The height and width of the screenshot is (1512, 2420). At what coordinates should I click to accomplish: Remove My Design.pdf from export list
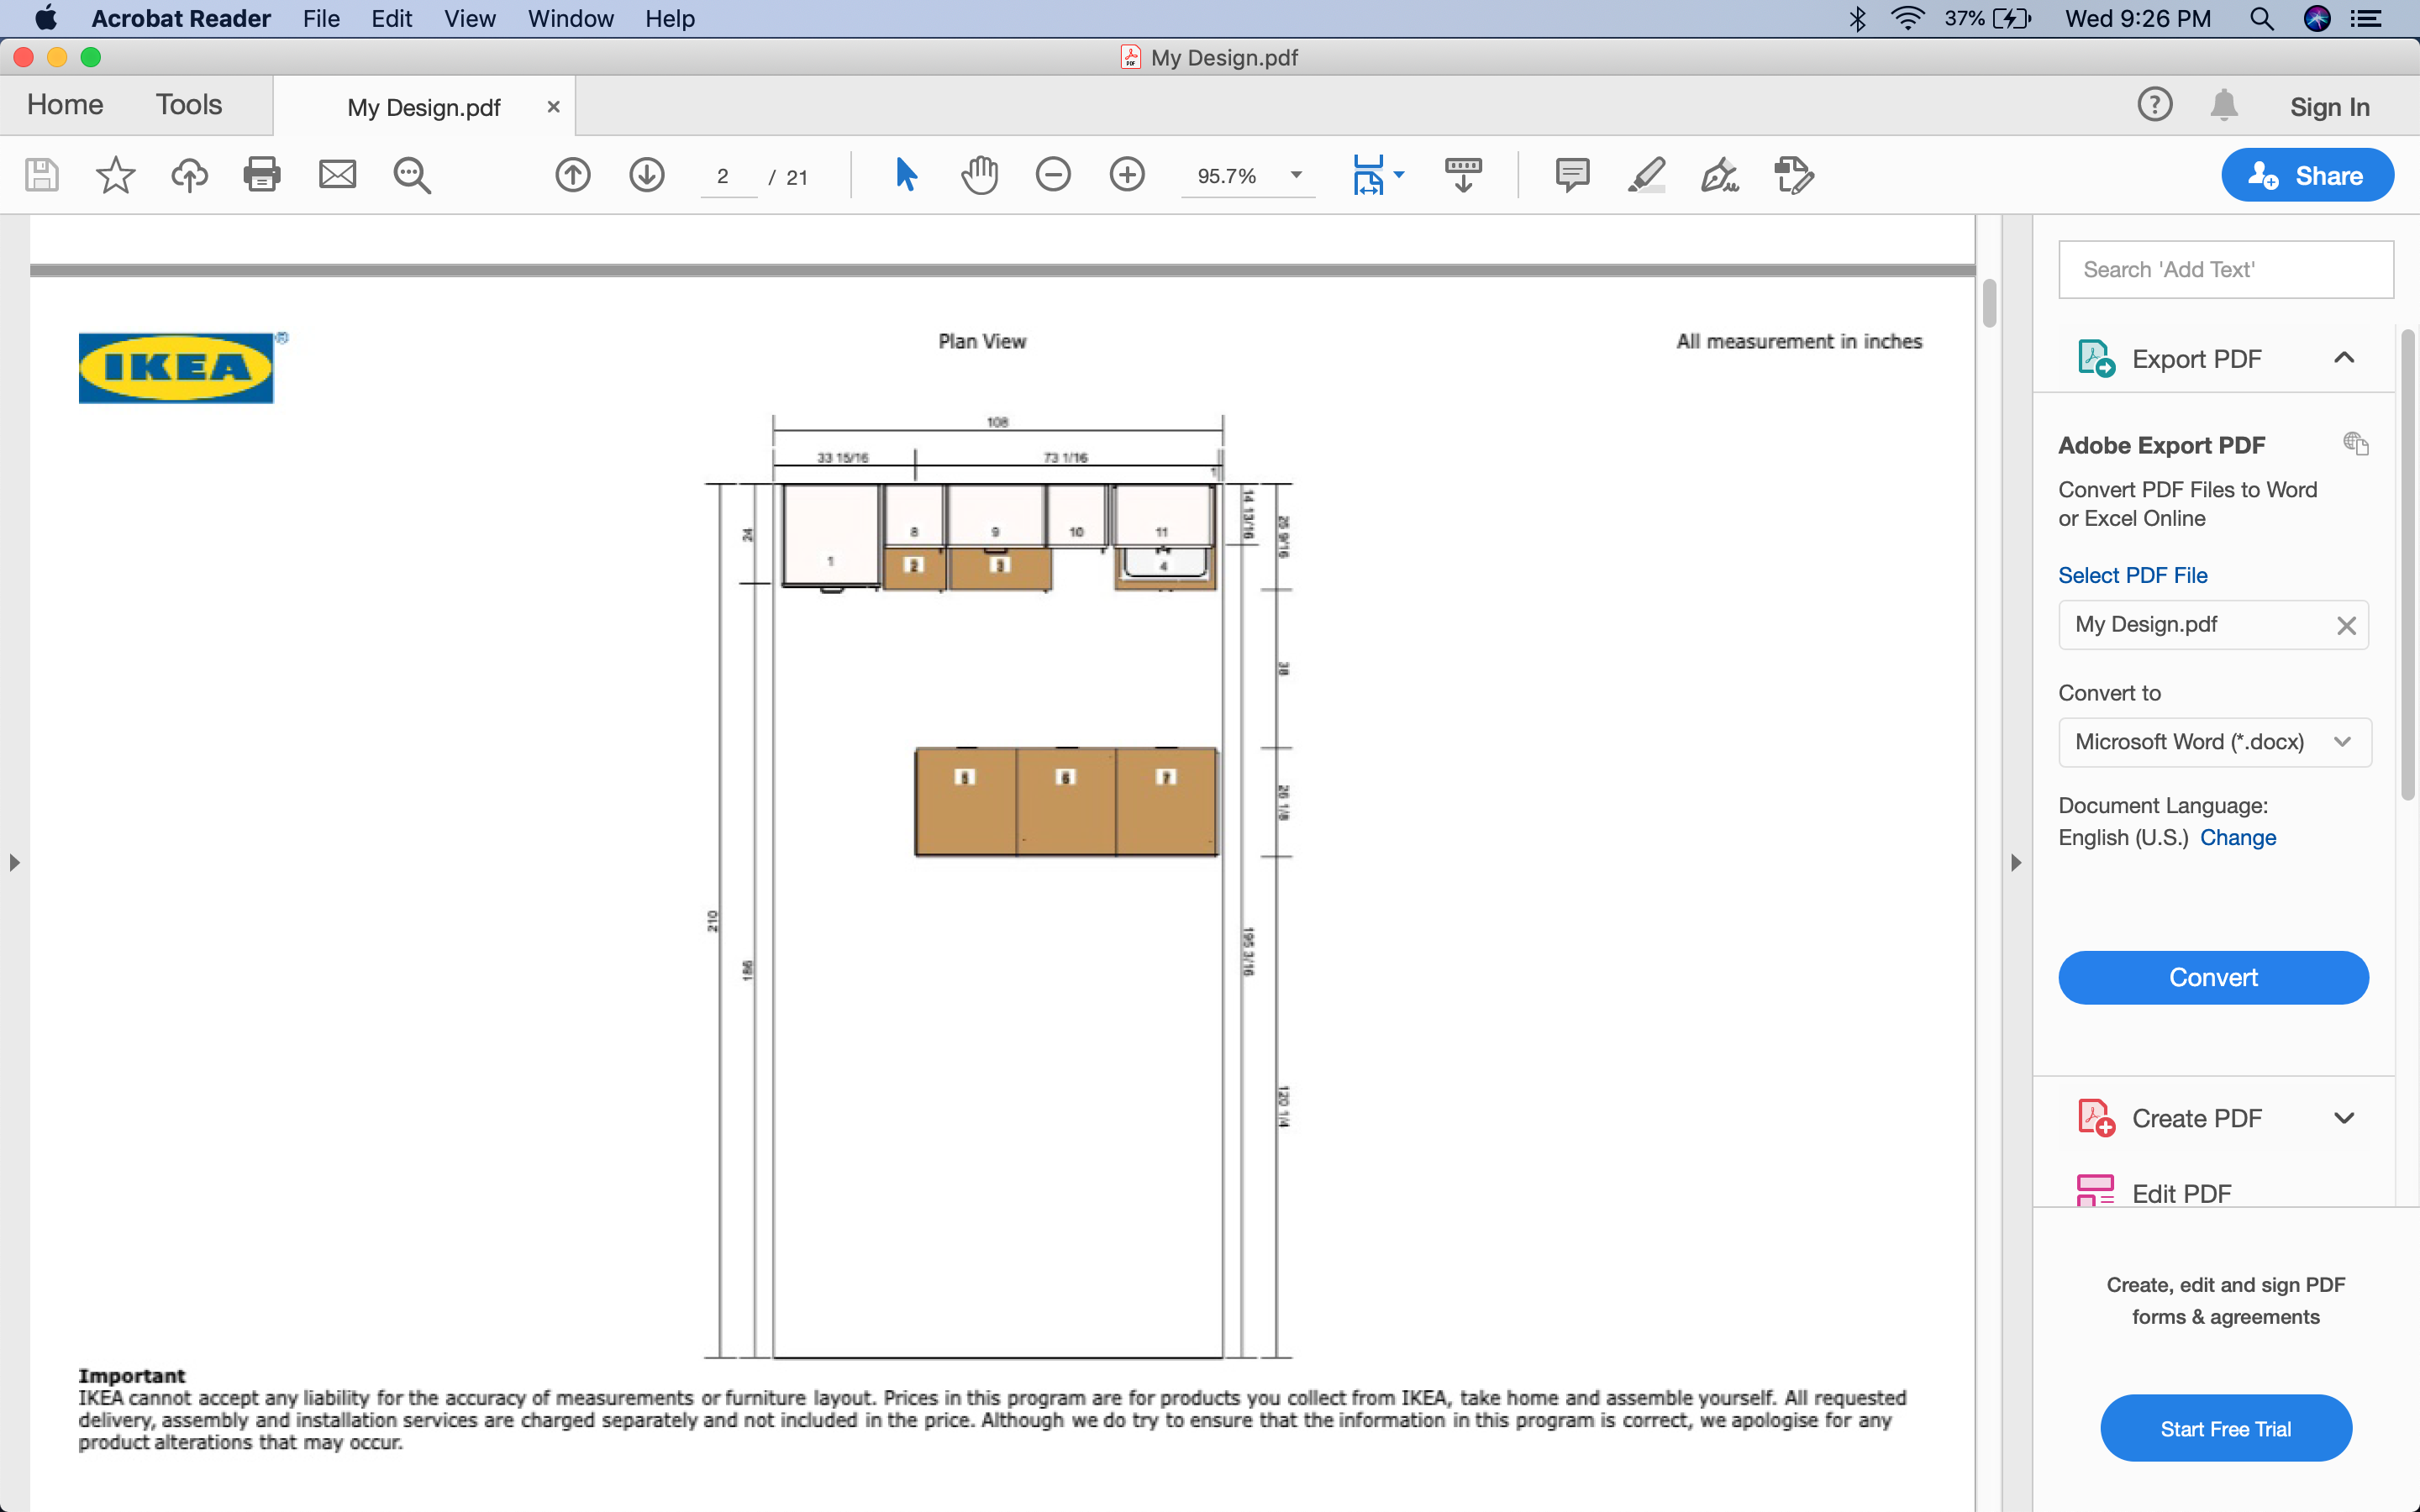pos(2346,625)
